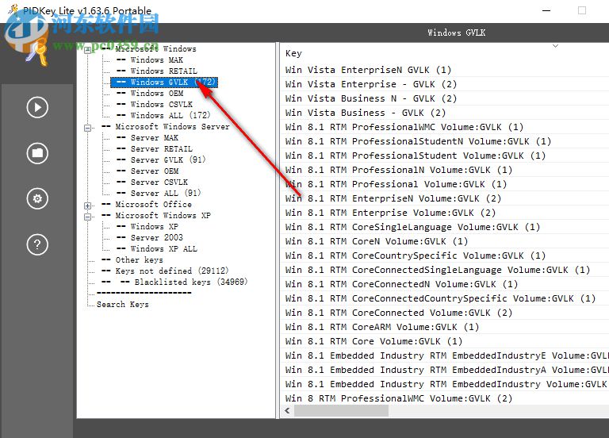
Task: Click the play/start circular icon in sidebar
Action: 37,107
